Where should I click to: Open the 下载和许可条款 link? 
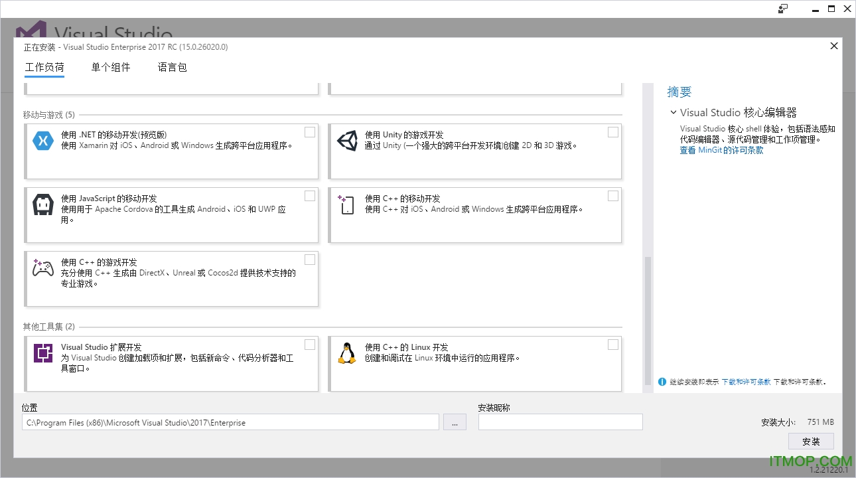click(x=746, y=382)
